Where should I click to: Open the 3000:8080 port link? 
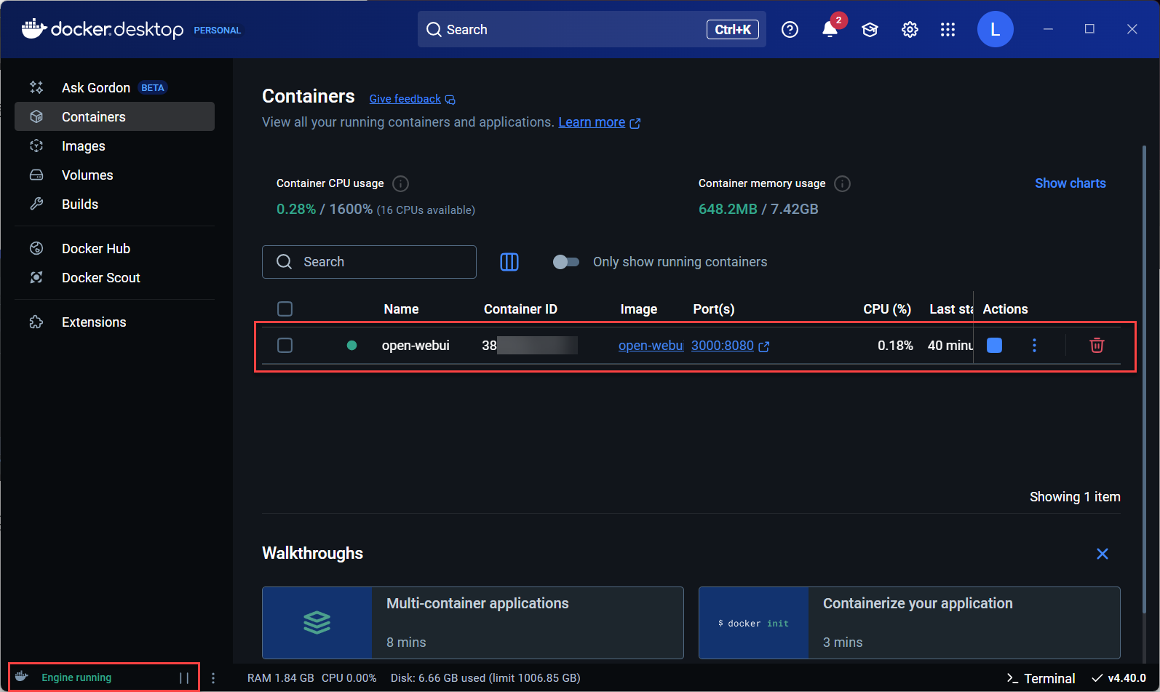point(722,346)
